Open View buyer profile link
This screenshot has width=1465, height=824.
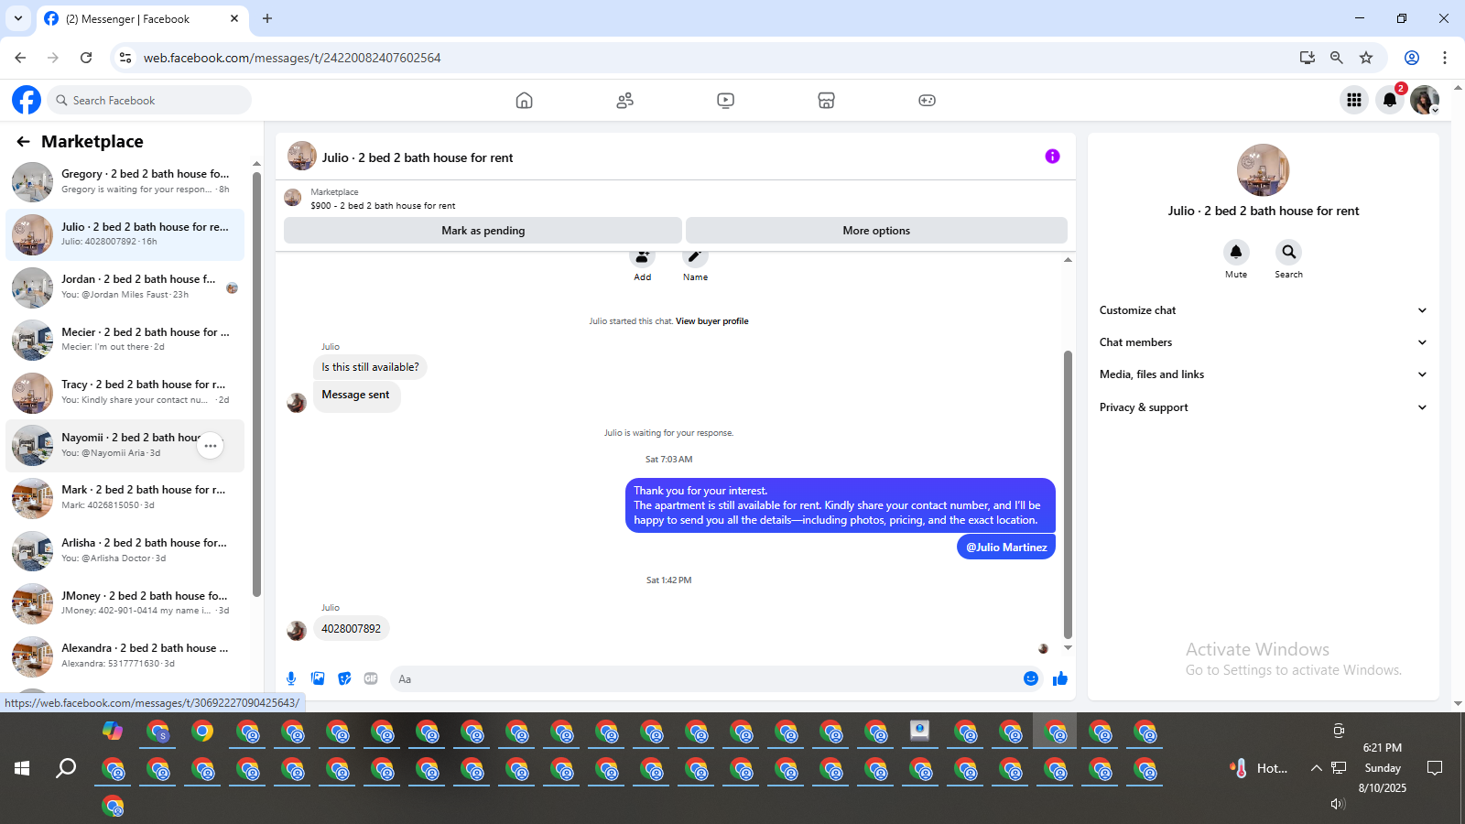tap(711, 321)
